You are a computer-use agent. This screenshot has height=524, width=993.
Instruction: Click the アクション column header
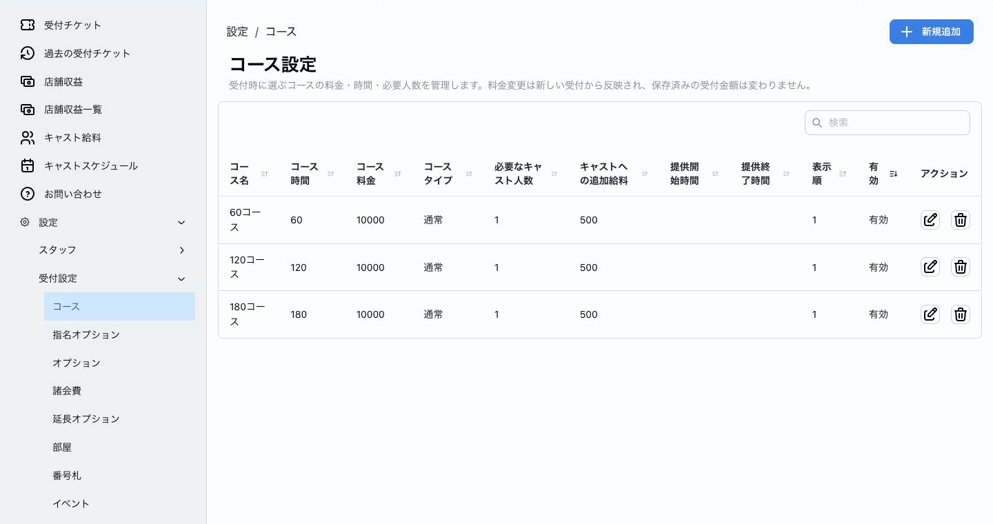tap(944, 174)
